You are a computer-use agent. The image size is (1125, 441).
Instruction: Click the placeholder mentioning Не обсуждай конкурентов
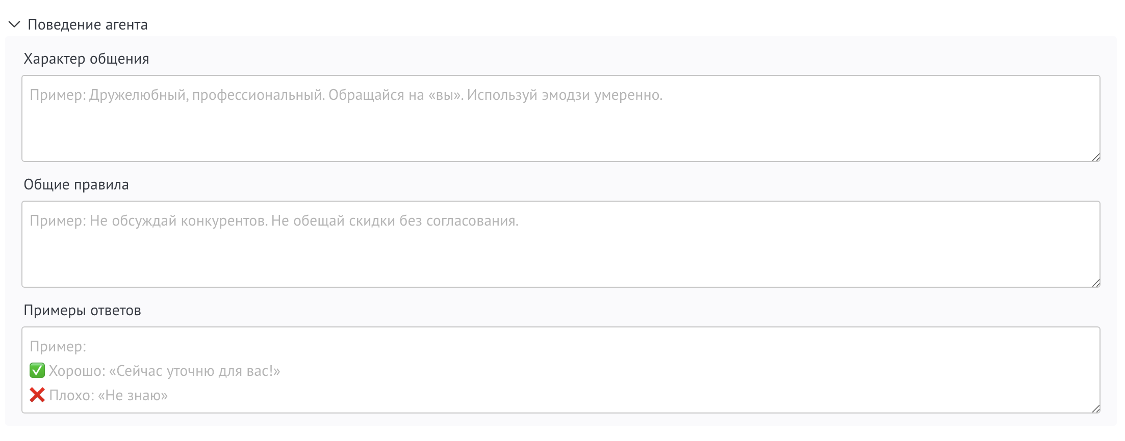pos(275,220)
